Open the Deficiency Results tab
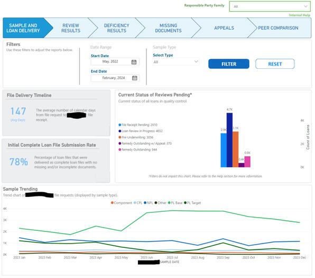Image resolution: width=315 pixels, height=278 pixels. pos(116,28)
